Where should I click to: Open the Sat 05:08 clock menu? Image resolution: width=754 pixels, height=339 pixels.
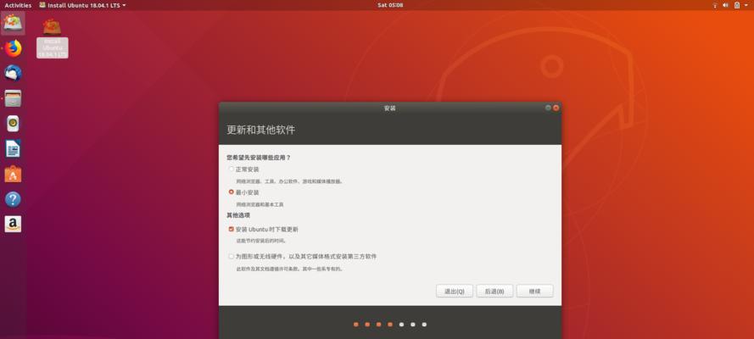[x=390, y=5]
